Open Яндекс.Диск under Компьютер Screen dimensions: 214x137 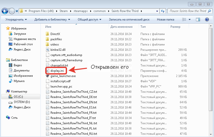[x=19, y=107]
